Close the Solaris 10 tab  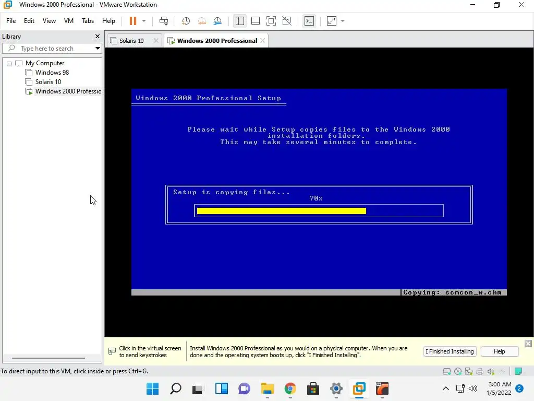click(156, 41)
